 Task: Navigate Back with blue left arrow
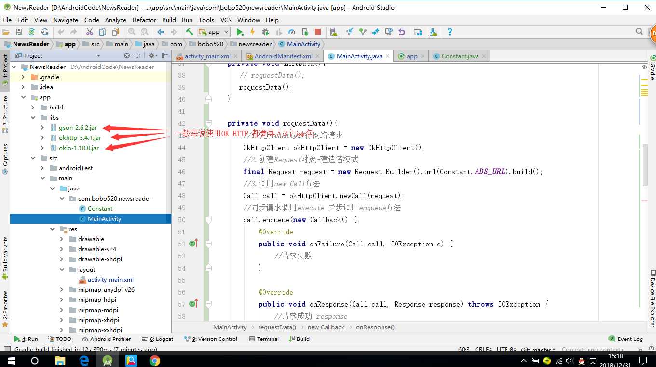pyautogui.click(x=161, y=32)
